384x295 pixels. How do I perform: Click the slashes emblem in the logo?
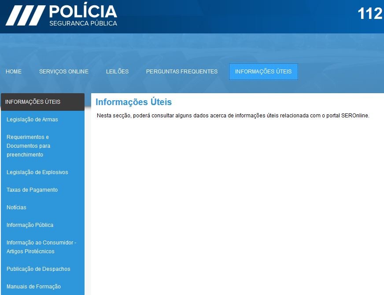pos(24,16)
